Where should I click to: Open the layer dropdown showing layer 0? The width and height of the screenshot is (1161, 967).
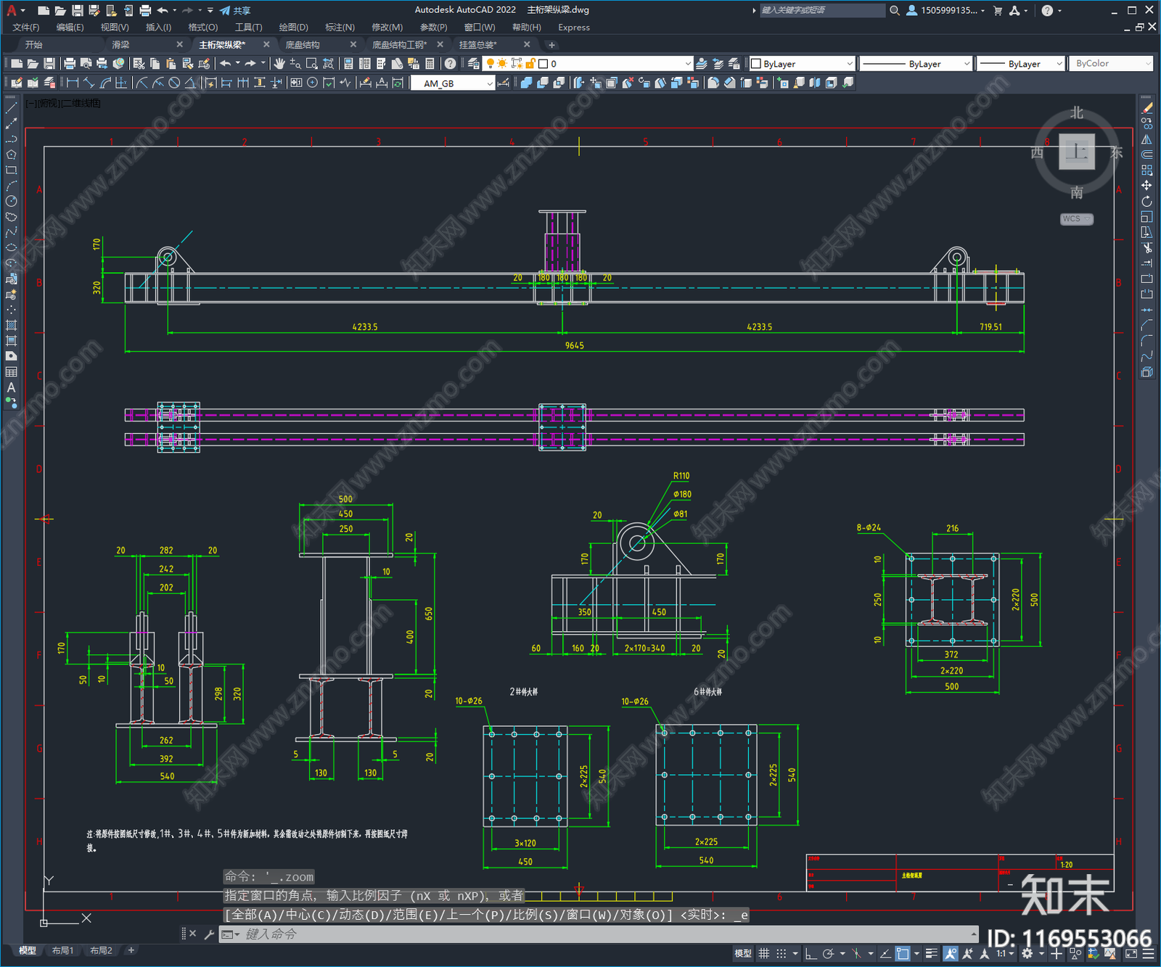click(x=588, y=64)
